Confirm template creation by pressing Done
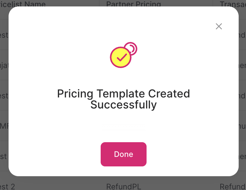Image resolution: width=246 pixels, height=190 pixels. tap(123, 154)
